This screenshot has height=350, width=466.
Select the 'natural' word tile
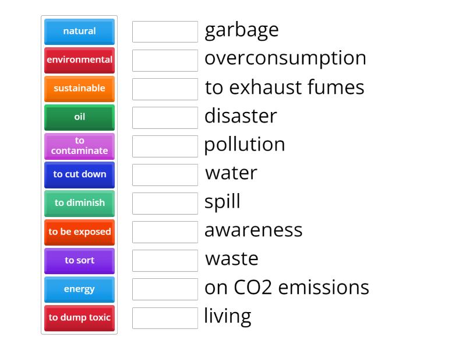click(x=79, y=32)
